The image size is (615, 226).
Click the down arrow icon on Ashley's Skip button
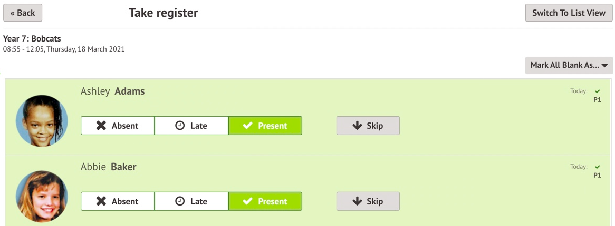357,126
